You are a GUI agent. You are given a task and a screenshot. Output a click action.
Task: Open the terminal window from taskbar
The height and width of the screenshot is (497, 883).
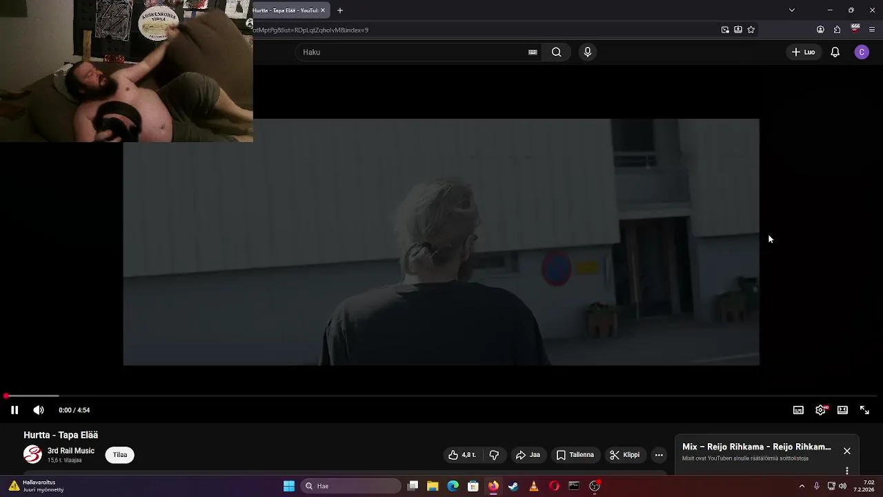click(574, 486)
